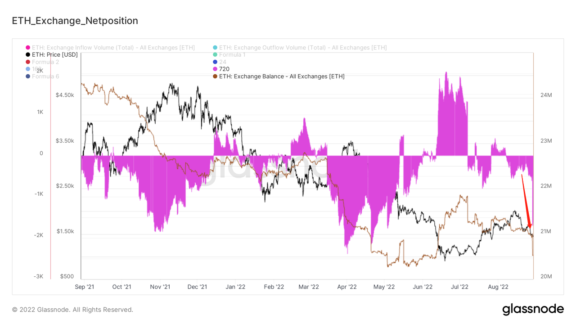Toggle the ETH: Exchange Balance series label
The image size is (576, 324).
[282, 76]
